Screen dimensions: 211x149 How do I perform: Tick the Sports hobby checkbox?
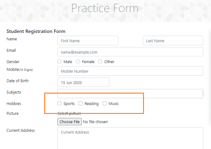pyautogui.click(x=60, y=103)
